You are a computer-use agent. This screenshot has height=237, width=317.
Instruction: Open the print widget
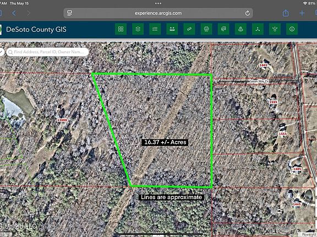tap(206, 29)
